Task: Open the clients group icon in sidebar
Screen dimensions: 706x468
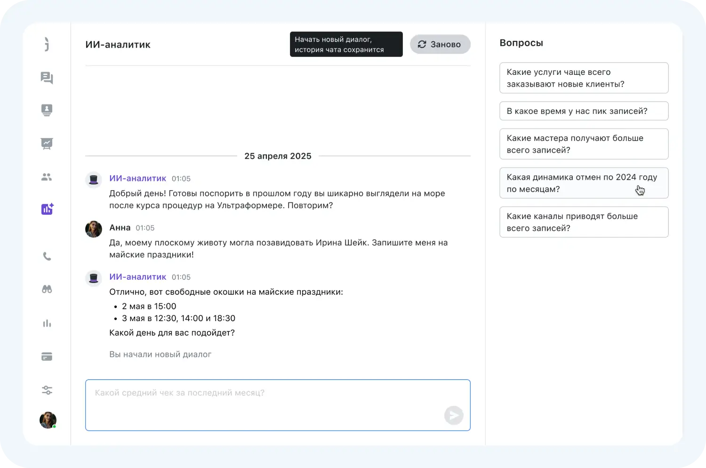Action: tap(47, 177)
